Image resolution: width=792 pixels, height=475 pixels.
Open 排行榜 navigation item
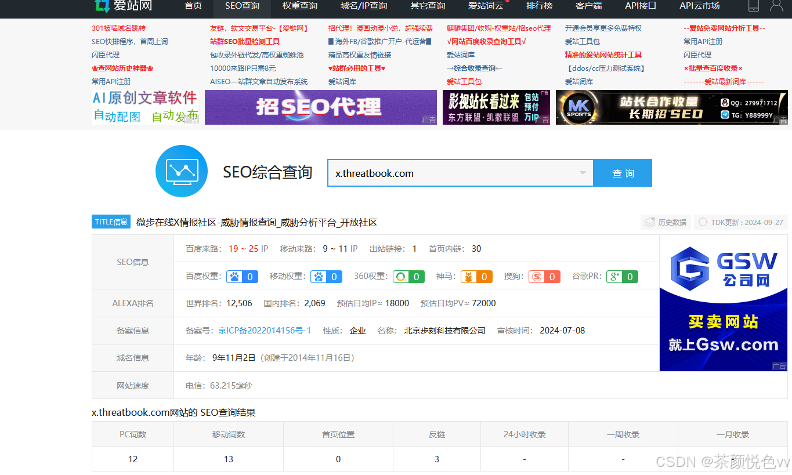point(539,6)
